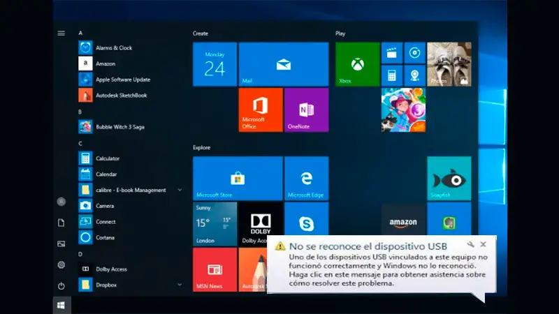Open the Calculator small tile
This screenshot has height=314, width=559.
(x=392, y=75)
